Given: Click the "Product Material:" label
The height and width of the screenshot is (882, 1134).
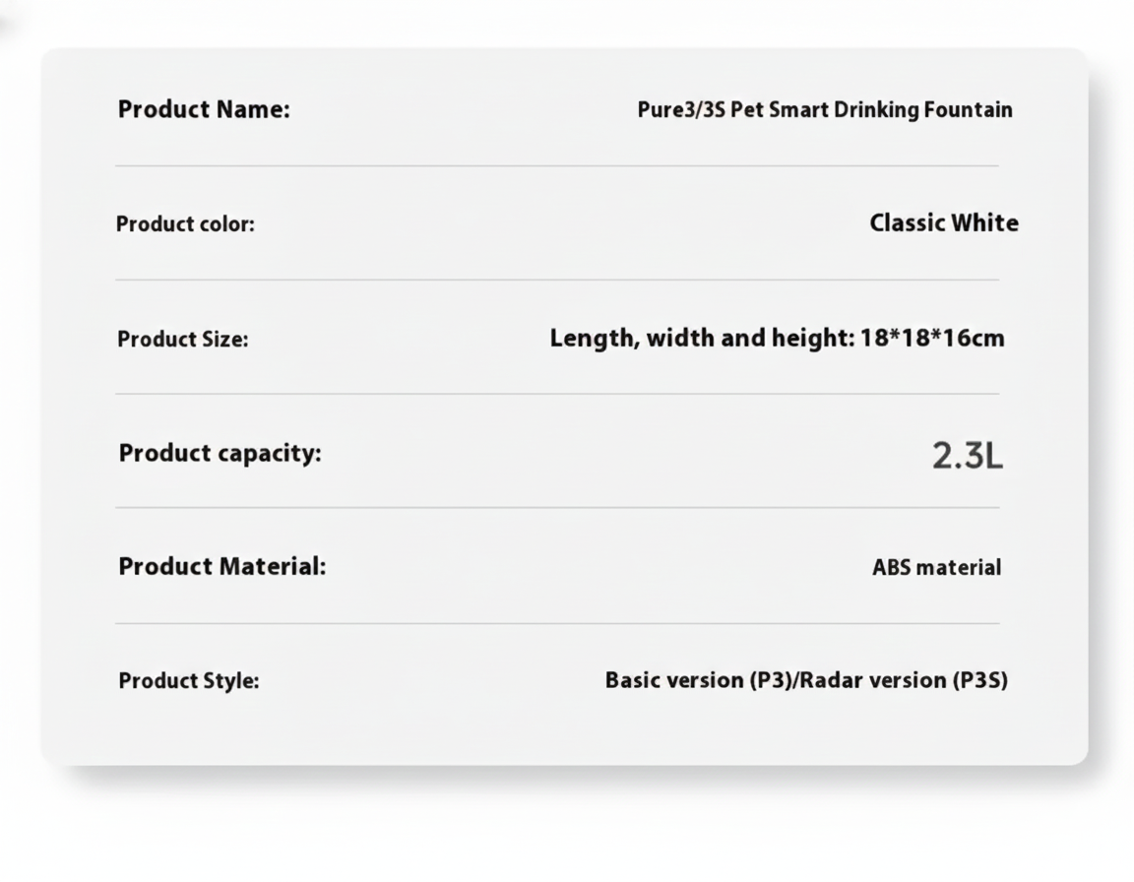Looking at the screenshot, I should 221,567.
